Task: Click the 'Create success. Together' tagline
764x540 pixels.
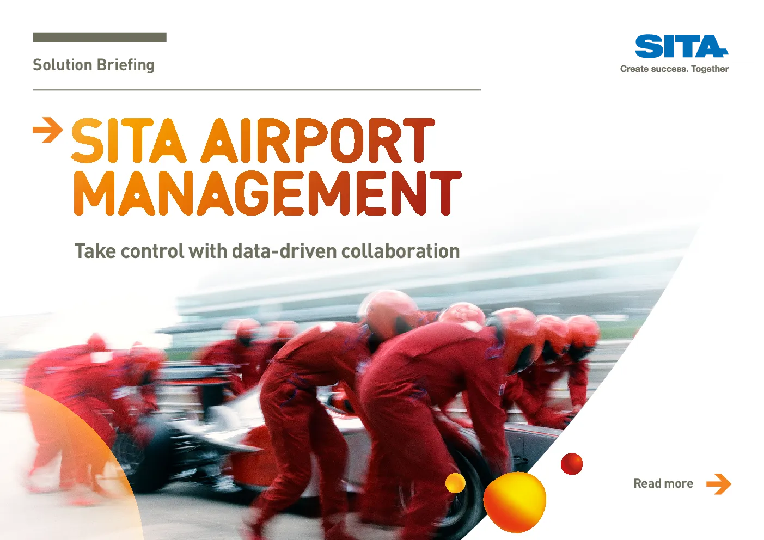Action: 674,69
